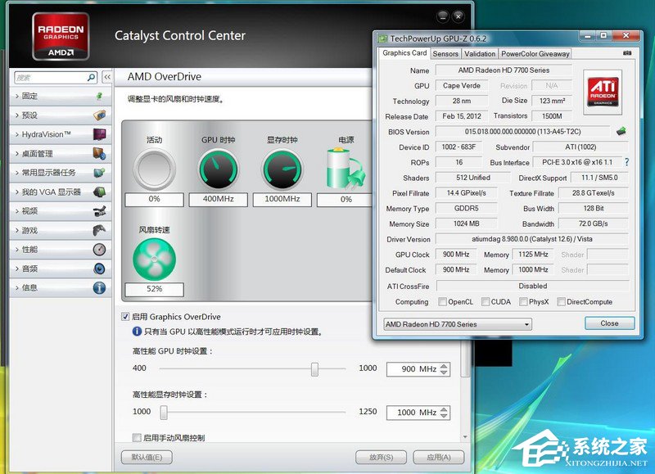The height and width of the screenshot is (474, 655).
Task: Open the AMD Radeon HD 7700 Series dropdown
Action: (457, 324)
